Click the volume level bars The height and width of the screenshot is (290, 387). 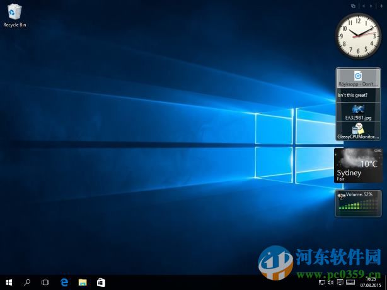[x=358, y=204]
